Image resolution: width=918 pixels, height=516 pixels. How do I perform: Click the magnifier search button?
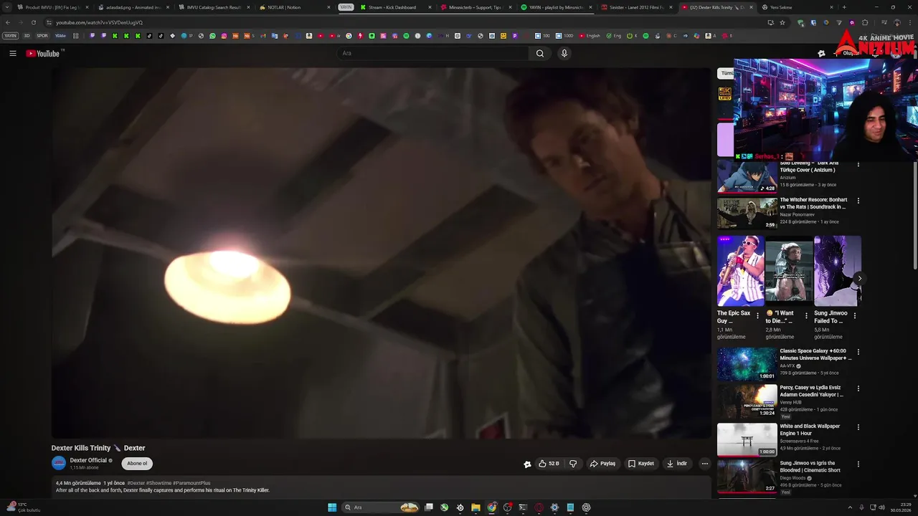point(540,53)
